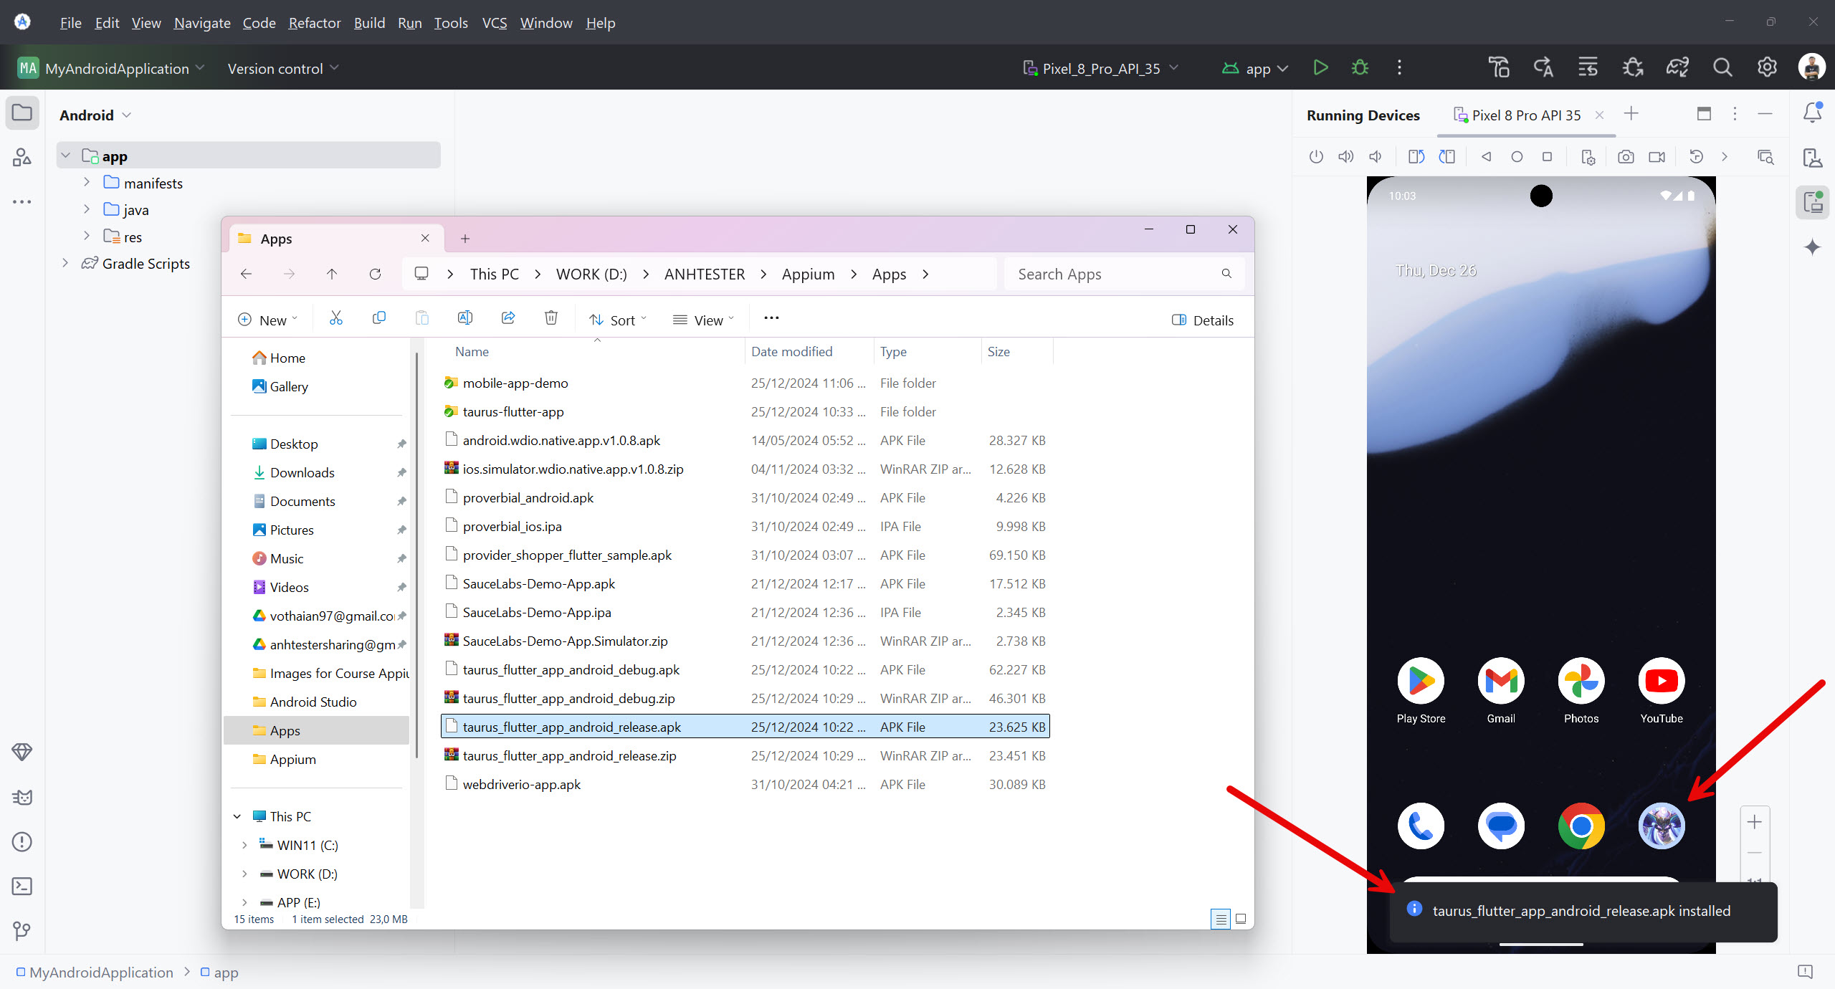Viewport: 1835px width, 989px height.
Task: Open View dropdown in Explorer
Action: pos(703,320)
